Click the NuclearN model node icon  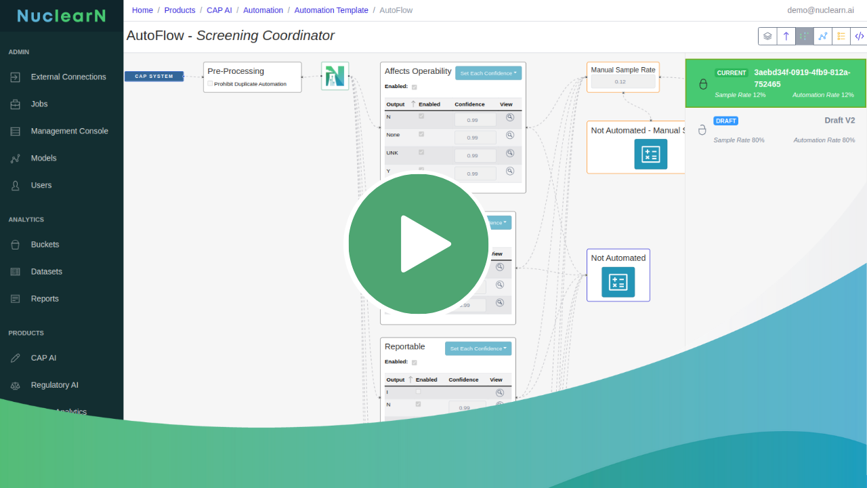coord(335,76)
